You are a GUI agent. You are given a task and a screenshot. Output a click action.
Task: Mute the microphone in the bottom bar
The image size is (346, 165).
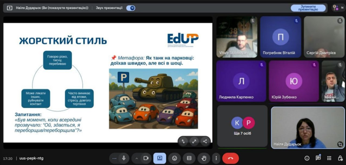[x=124, y=158]
